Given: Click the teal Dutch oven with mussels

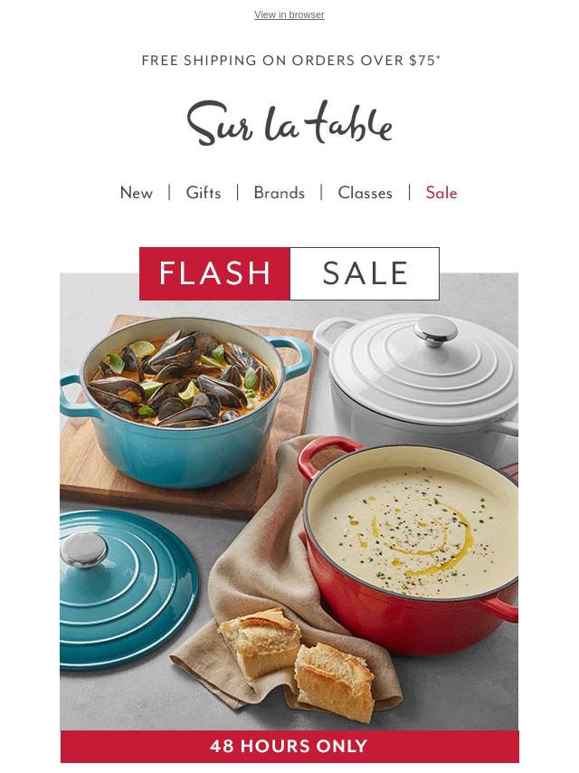Looking at the screenshot, I should click(x=186, y=400).
